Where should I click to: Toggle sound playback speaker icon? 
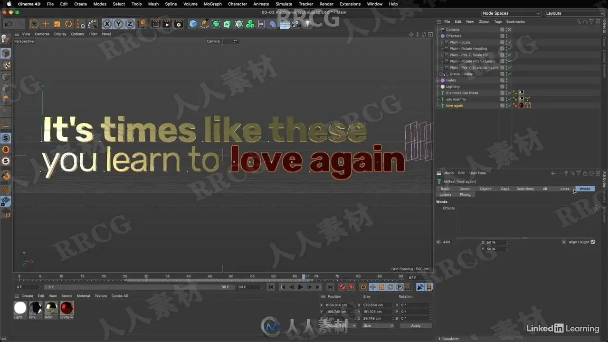click(420, 287)
